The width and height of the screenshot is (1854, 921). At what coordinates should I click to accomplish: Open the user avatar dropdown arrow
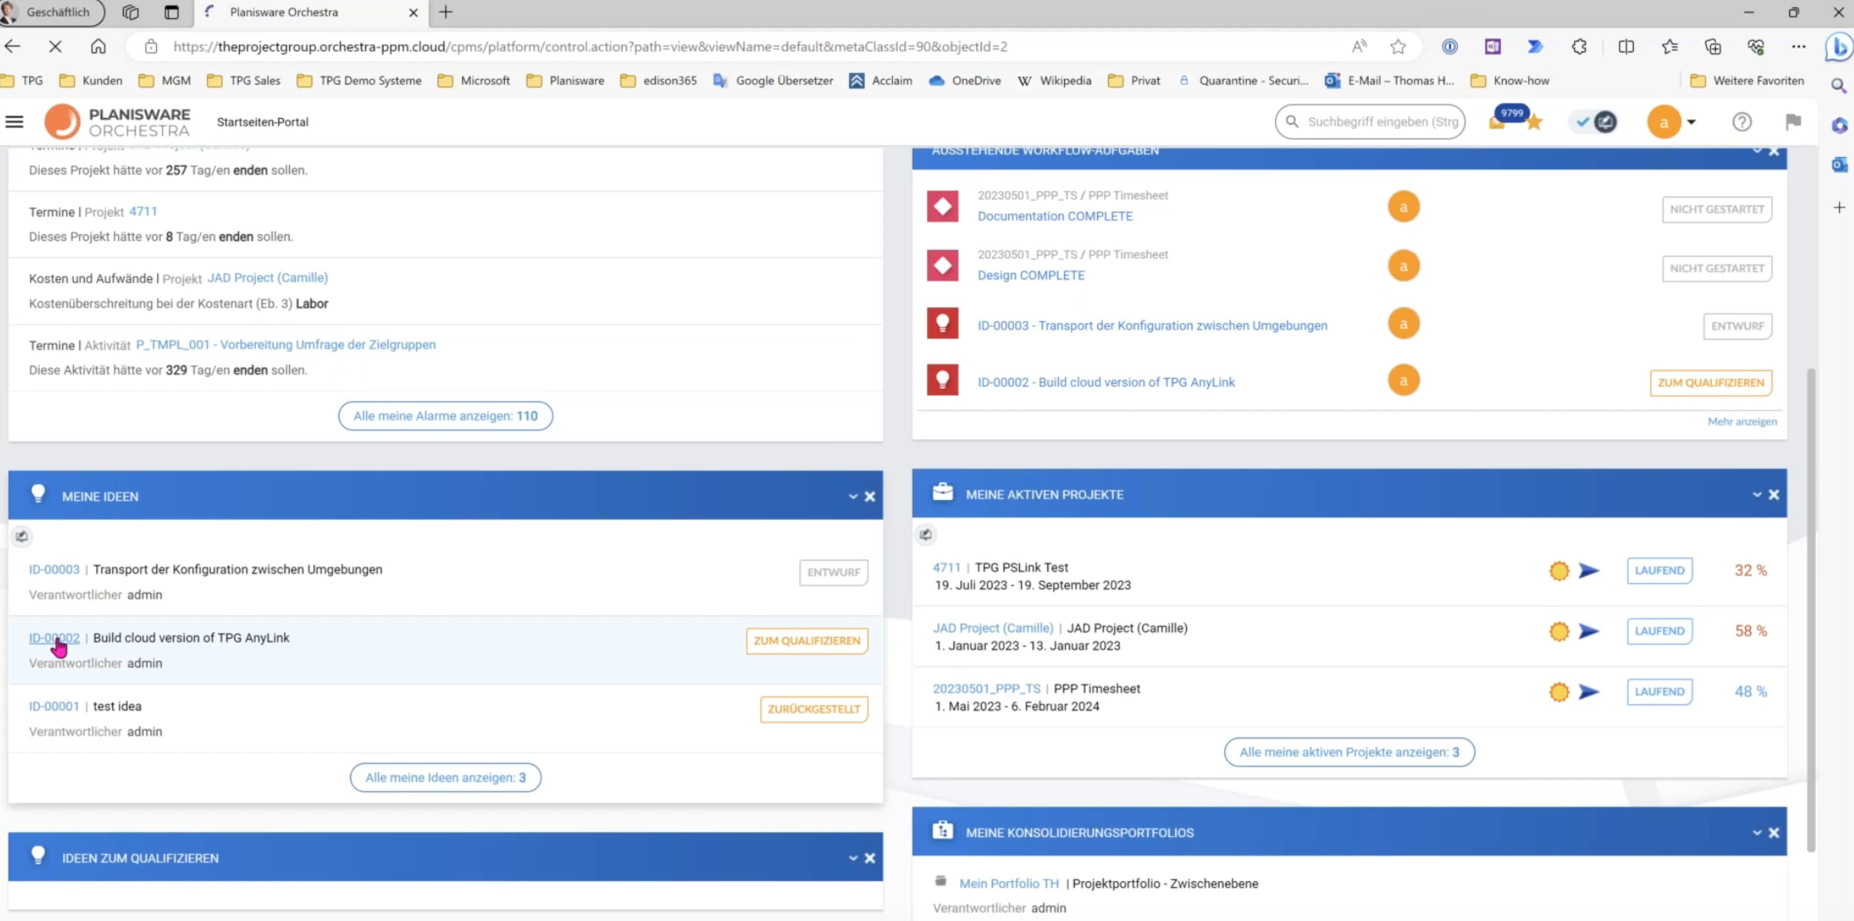[x=1691, y=122]
